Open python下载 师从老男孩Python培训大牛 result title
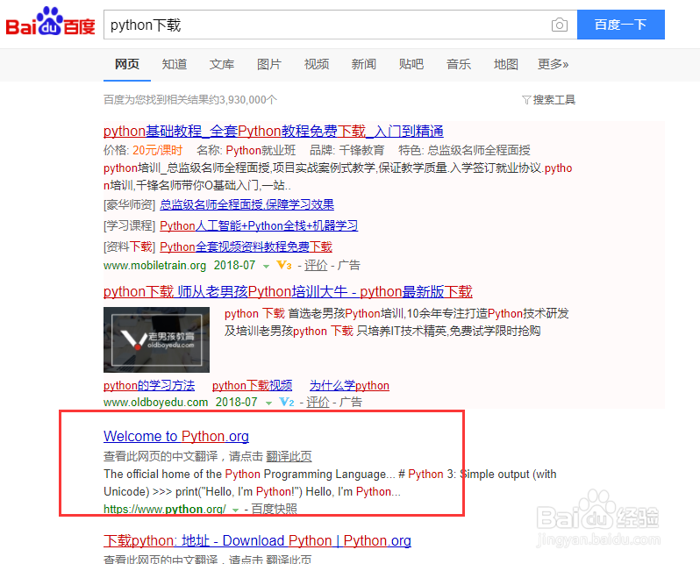 click(288, 291)
